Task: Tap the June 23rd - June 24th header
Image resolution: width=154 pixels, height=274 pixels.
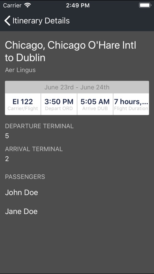Action: point(77,87)
